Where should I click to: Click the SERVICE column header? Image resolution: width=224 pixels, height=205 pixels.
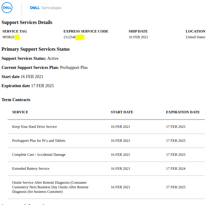point(20,112)
